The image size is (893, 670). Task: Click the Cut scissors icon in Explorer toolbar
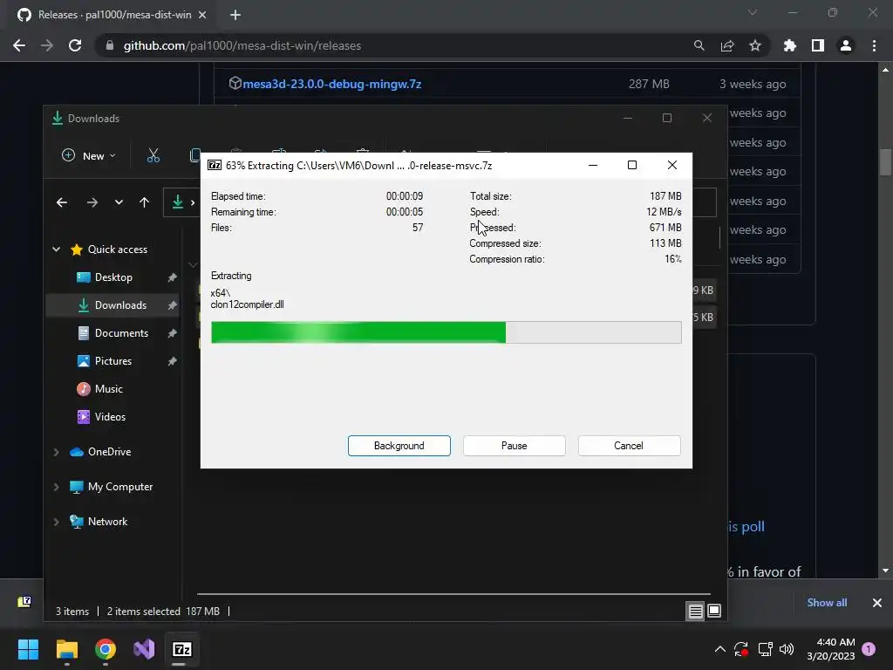[x=153, y=155]
